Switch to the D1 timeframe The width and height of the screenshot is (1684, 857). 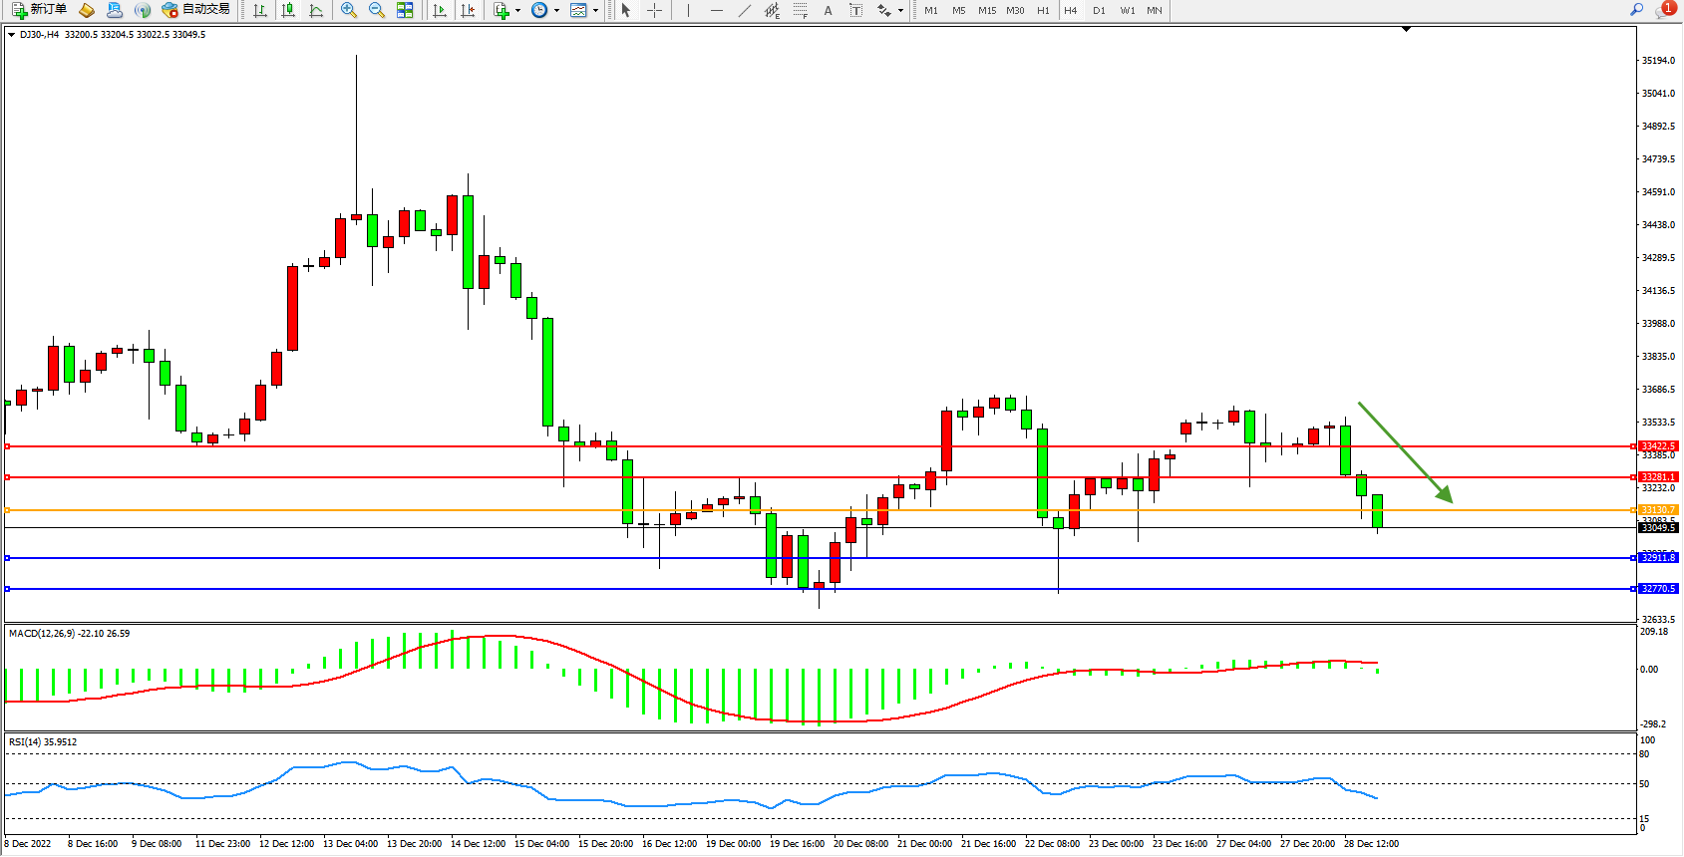pos(1099,10)
